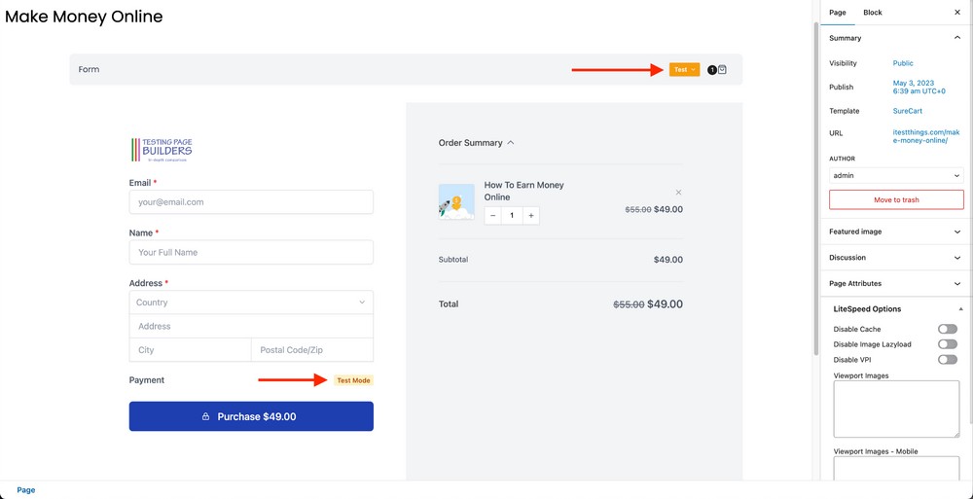The image size is (973, 499).
Task: Click Page breadcrumb in bottom bar
Action: tap(26, 489)
